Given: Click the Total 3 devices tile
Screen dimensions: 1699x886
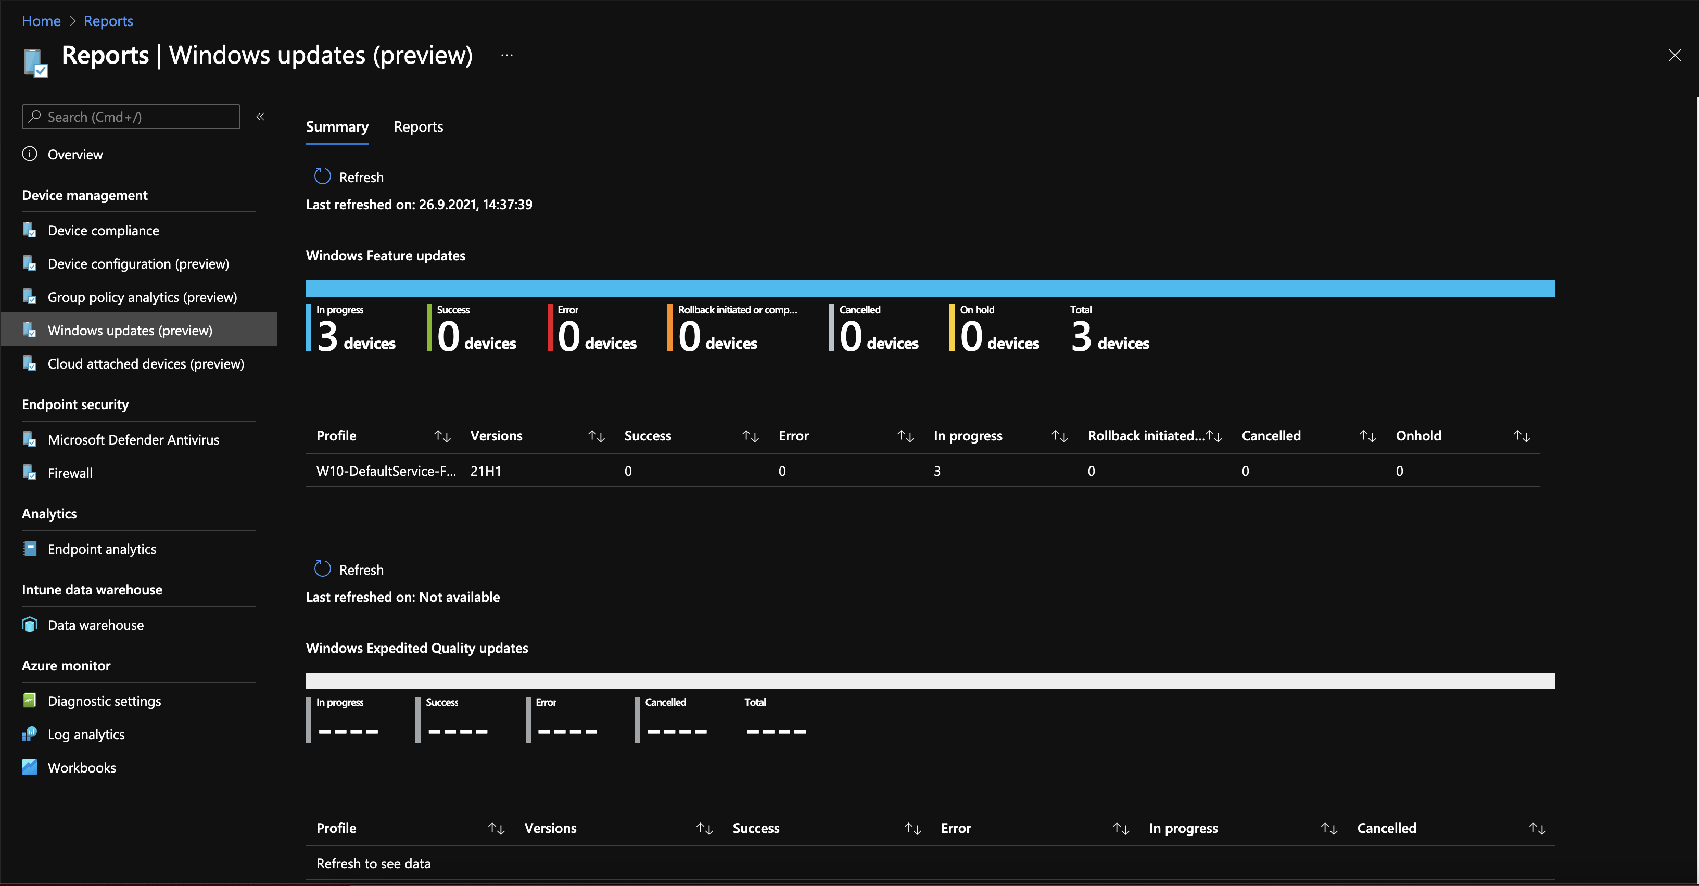Looking at the screenshot, I should tap(1110, 328).
